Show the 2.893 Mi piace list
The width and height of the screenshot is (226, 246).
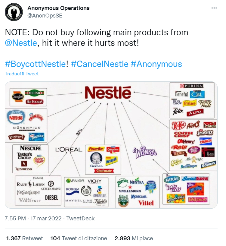click(x=134, y=238)
